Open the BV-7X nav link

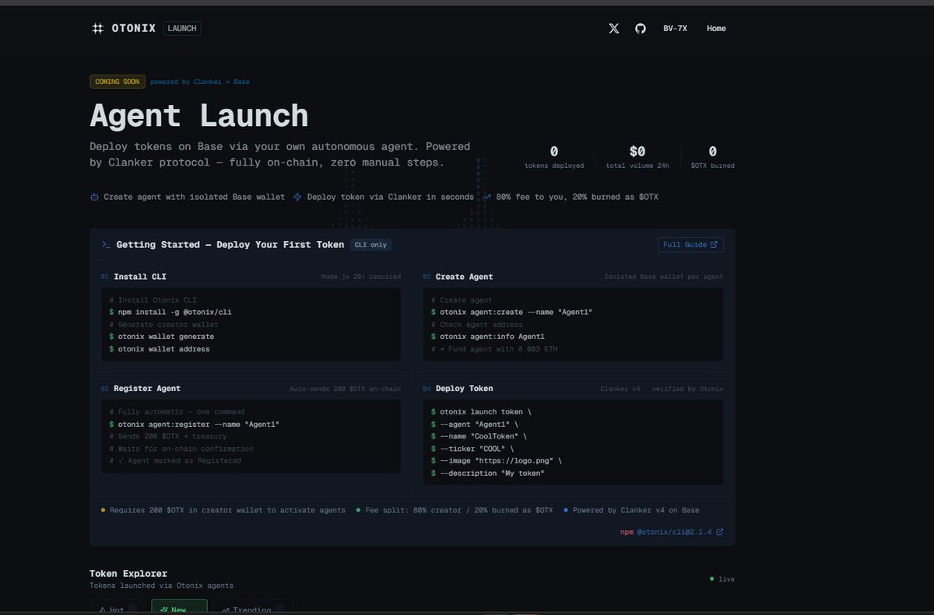click(x=675, y=29)
